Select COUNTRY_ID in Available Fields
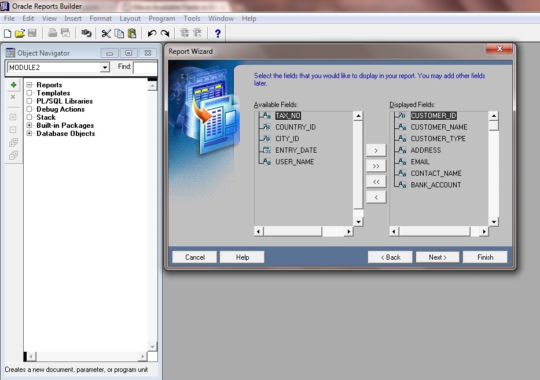540x380 pixels. tap(296, 127)
